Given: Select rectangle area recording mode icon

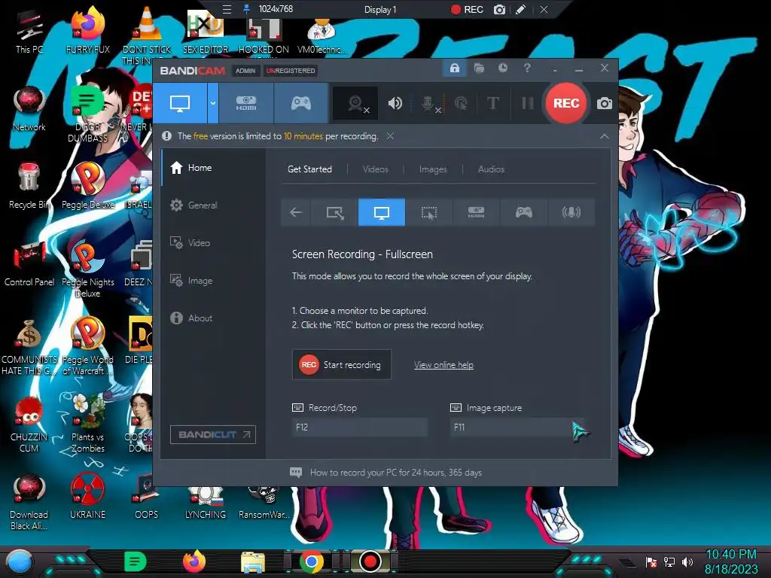Looking at the screenshot, I should [x=334, y=212].
